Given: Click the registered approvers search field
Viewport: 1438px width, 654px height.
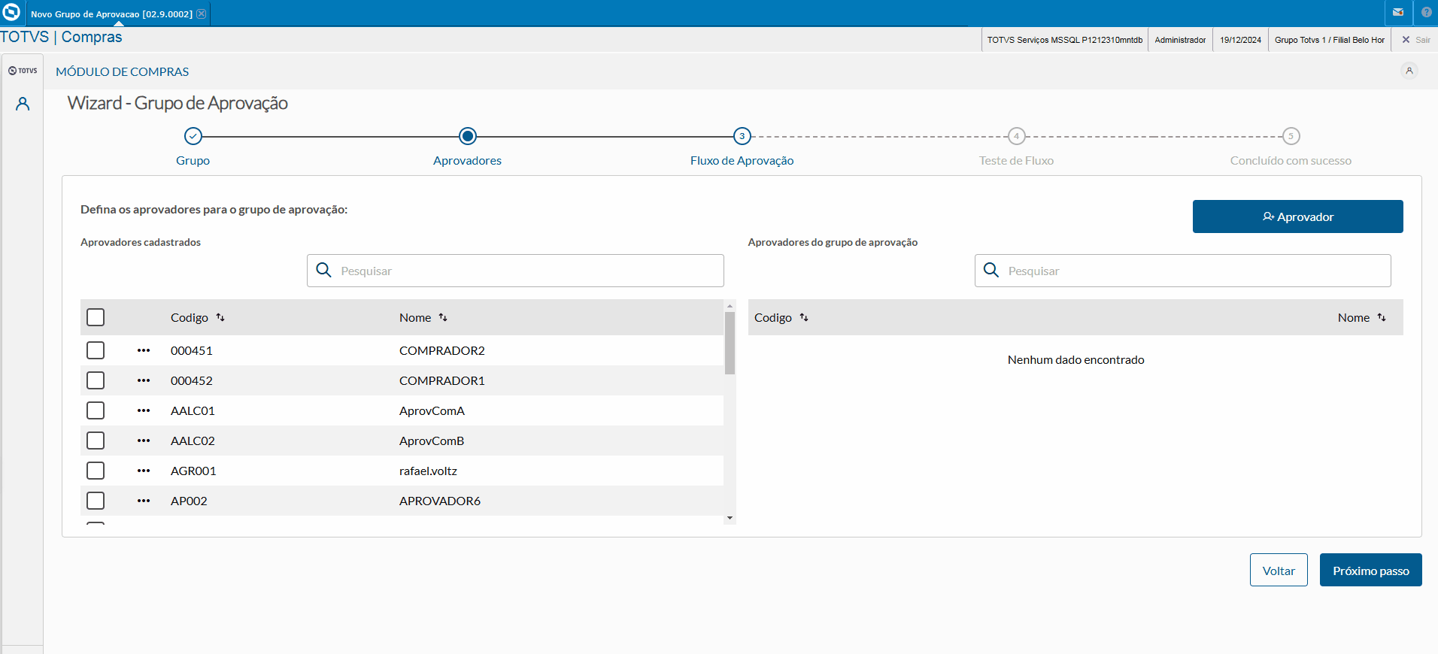Looking at the screenshot, I should (515, 271).
